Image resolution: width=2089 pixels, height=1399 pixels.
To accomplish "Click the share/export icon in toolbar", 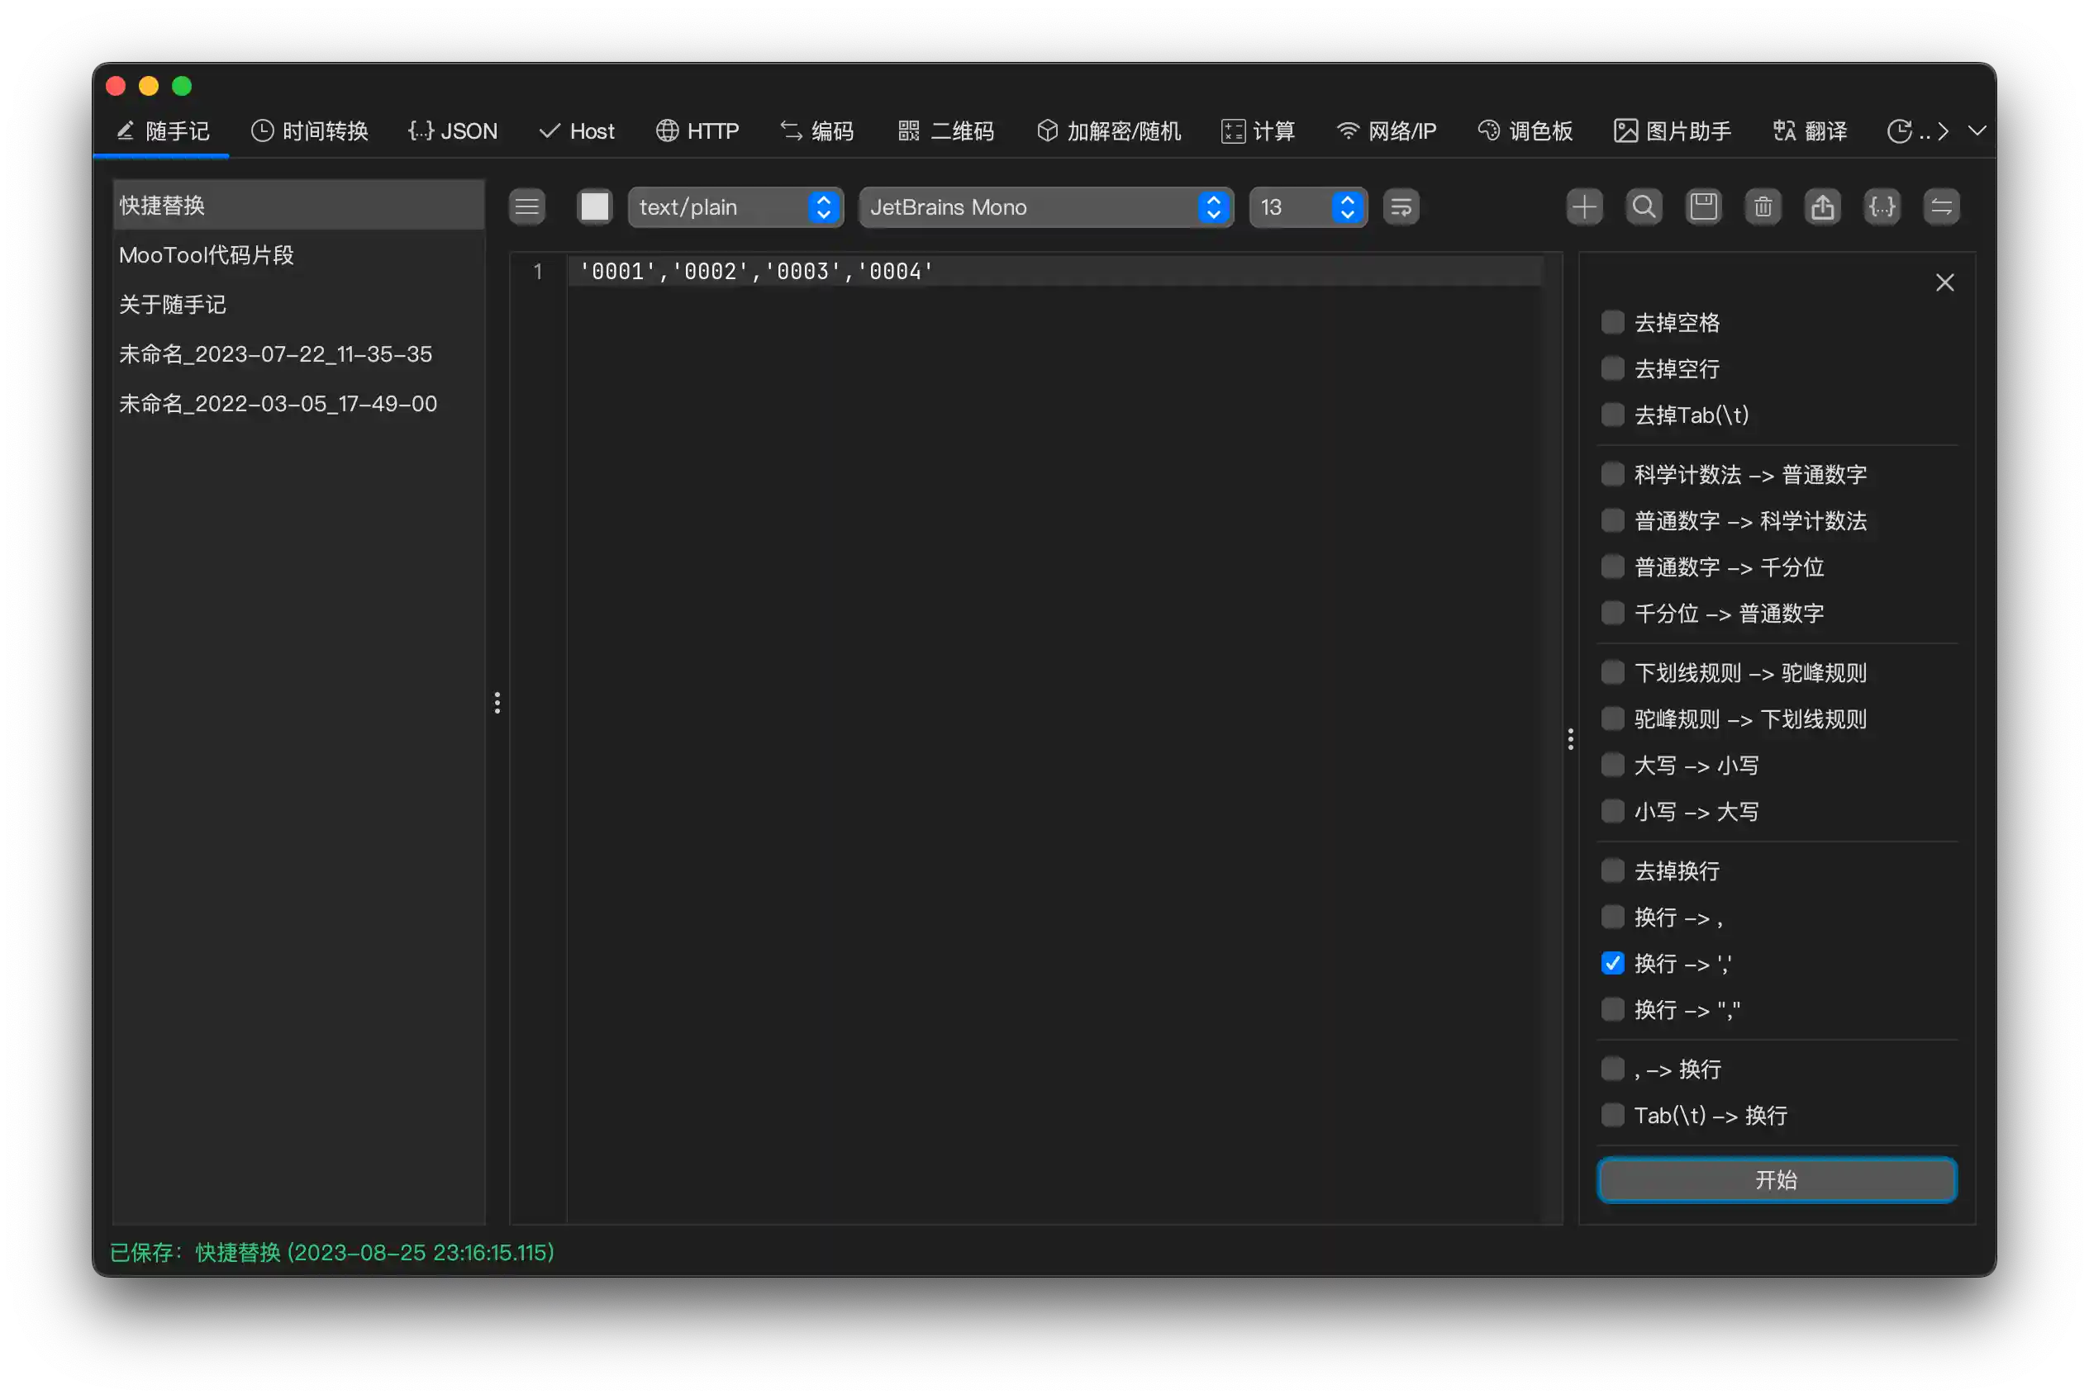I will 1822,207.
